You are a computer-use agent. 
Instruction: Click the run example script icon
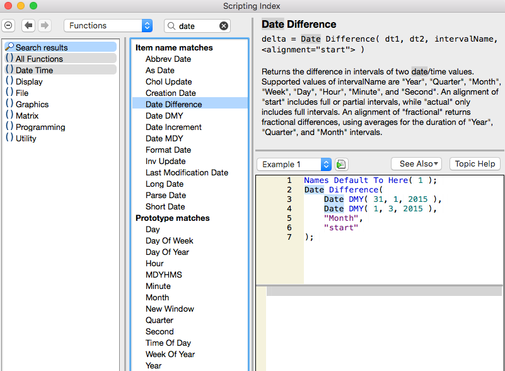coord(341,164)
